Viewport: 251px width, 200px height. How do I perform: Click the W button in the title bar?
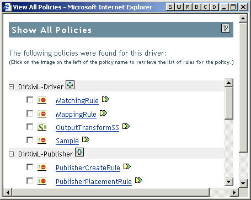[x=179, y=7]
